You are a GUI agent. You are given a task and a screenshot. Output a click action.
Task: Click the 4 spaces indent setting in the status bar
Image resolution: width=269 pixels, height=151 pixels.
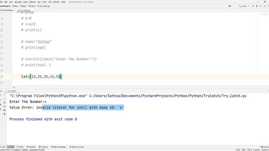257,150
